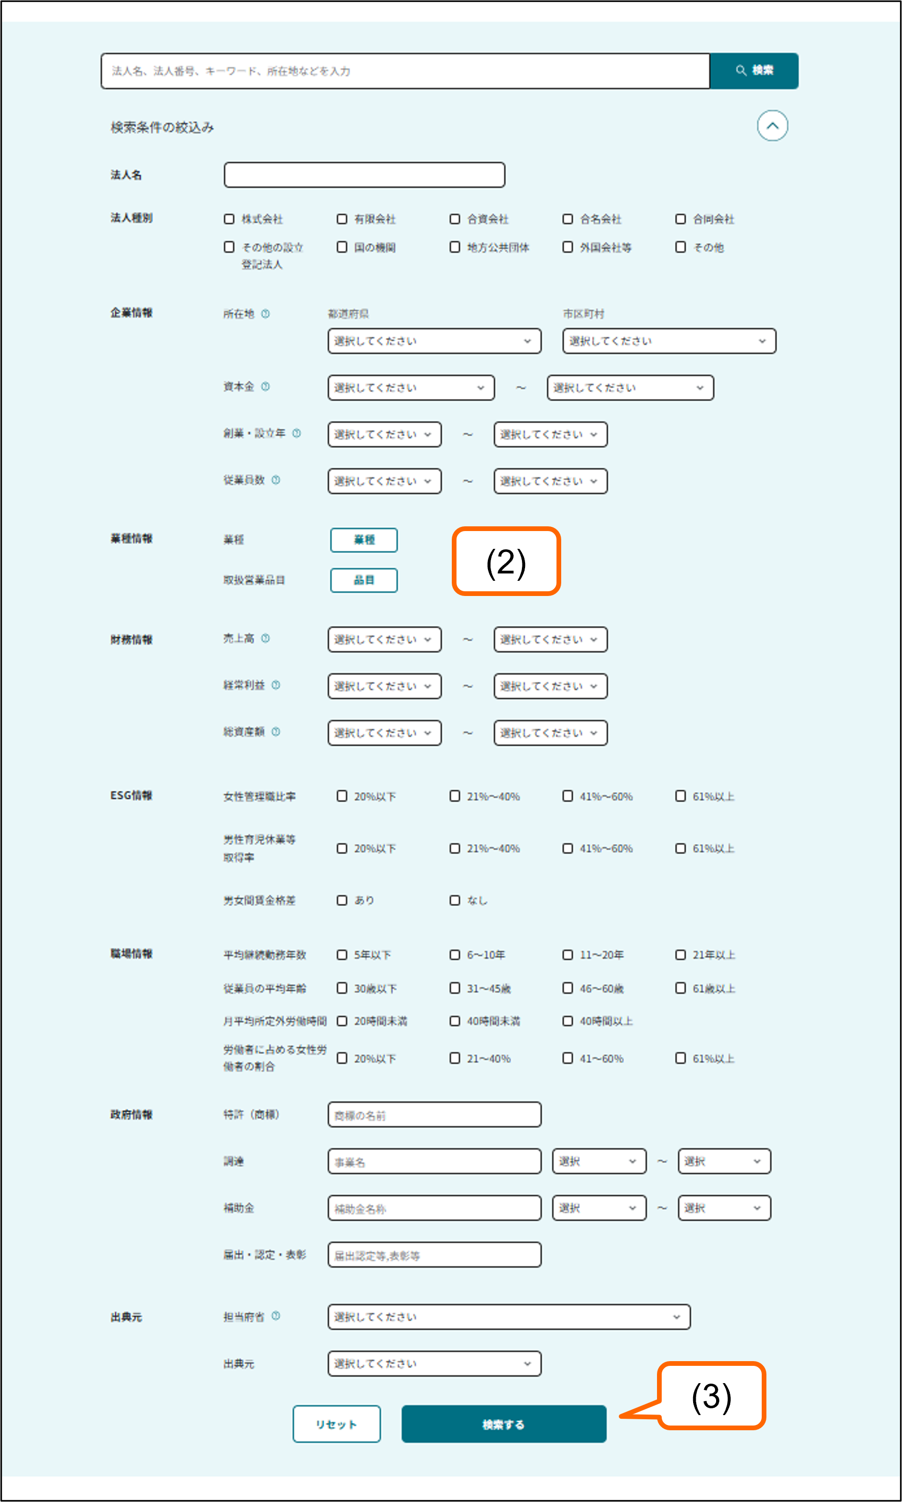Viewport: 902px width, 1502px height.
Task: Expand the 担当府省 dropdown
Action: (x=508, y=1317)
